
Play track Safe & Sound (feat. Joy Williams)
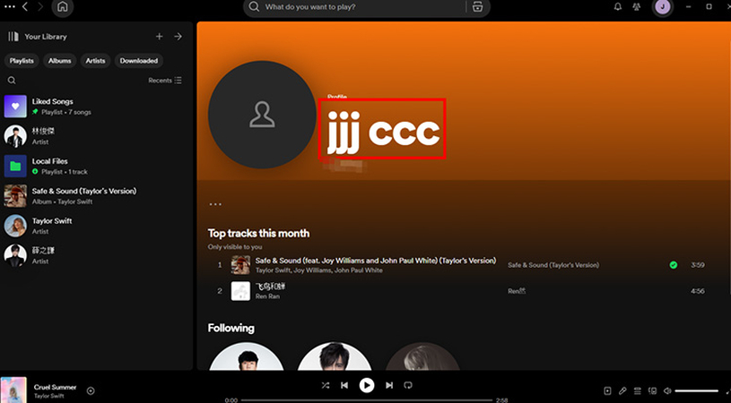point(375,261)
